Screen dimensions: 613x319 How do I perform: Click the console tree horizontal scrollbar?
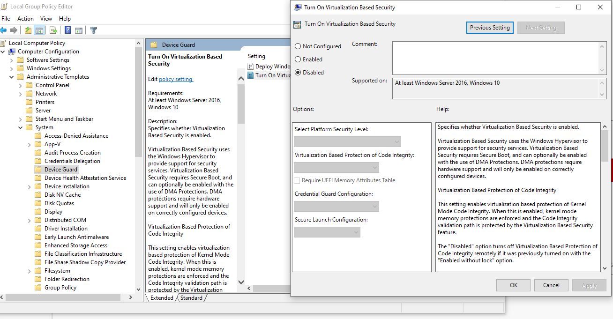pos(68,297)
